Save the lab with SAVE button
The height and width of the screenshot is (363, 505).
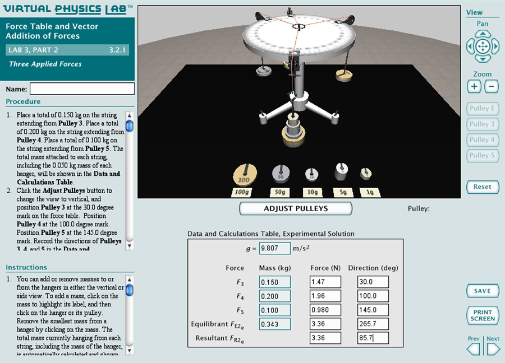pos(482,291)
